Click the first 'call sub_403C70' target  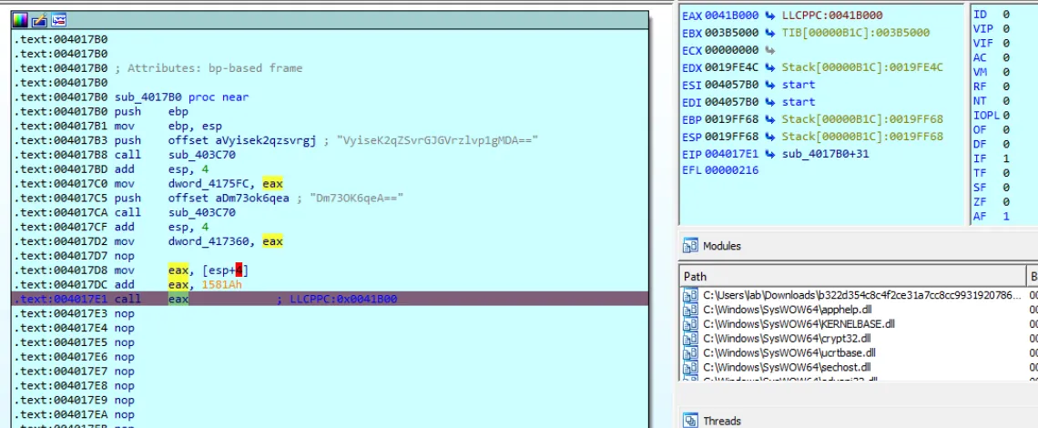pyautogui.click(x=202, y=155)
